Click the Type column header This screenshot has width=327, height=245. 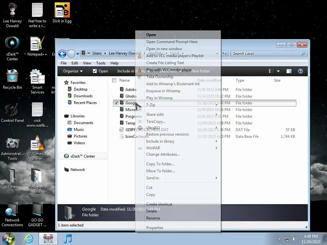click(x=240, y=80)
